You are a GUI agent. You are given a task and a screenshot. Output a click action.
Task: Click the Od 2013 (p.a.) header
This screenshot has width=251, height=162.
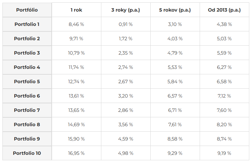(x=224, y=10)
